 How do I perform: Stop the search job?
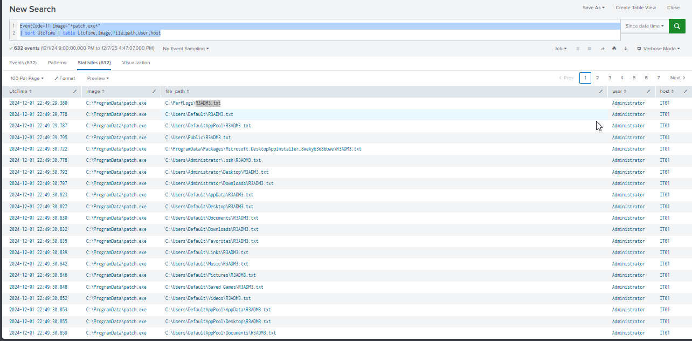click(589, 48)
